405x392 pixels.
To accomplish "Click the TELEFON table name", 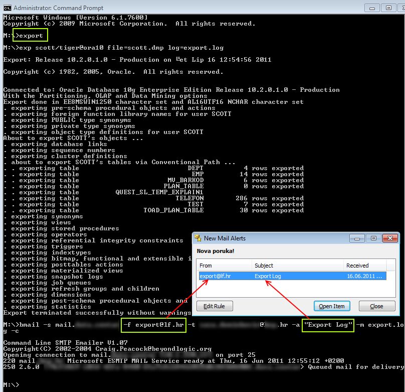I will click(189, 198).
